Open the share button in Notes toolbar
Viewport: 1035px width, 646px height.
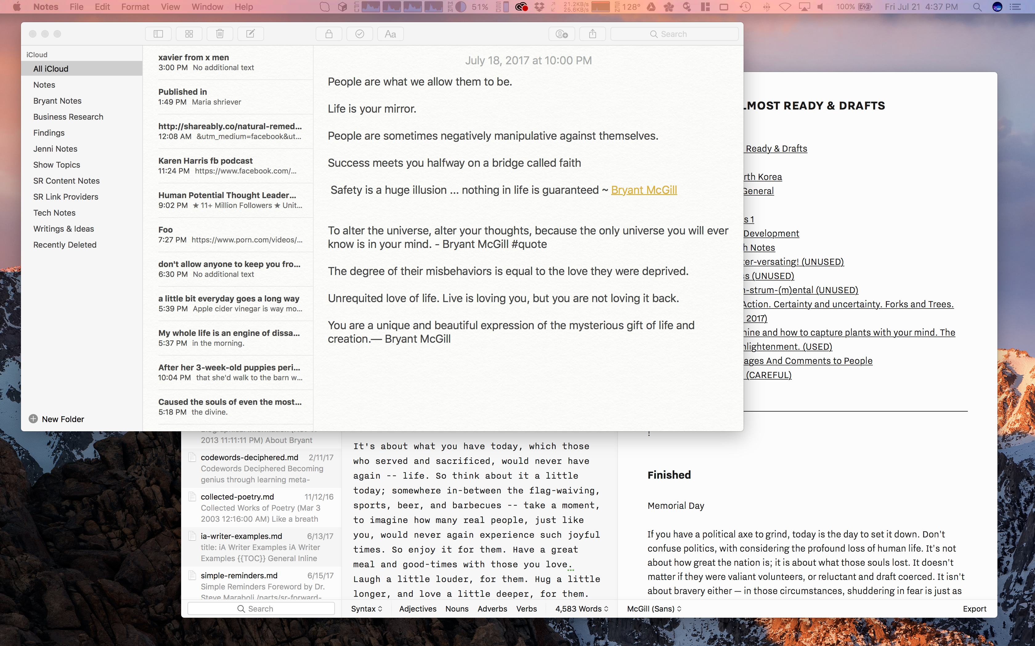[x=592, y=34]
